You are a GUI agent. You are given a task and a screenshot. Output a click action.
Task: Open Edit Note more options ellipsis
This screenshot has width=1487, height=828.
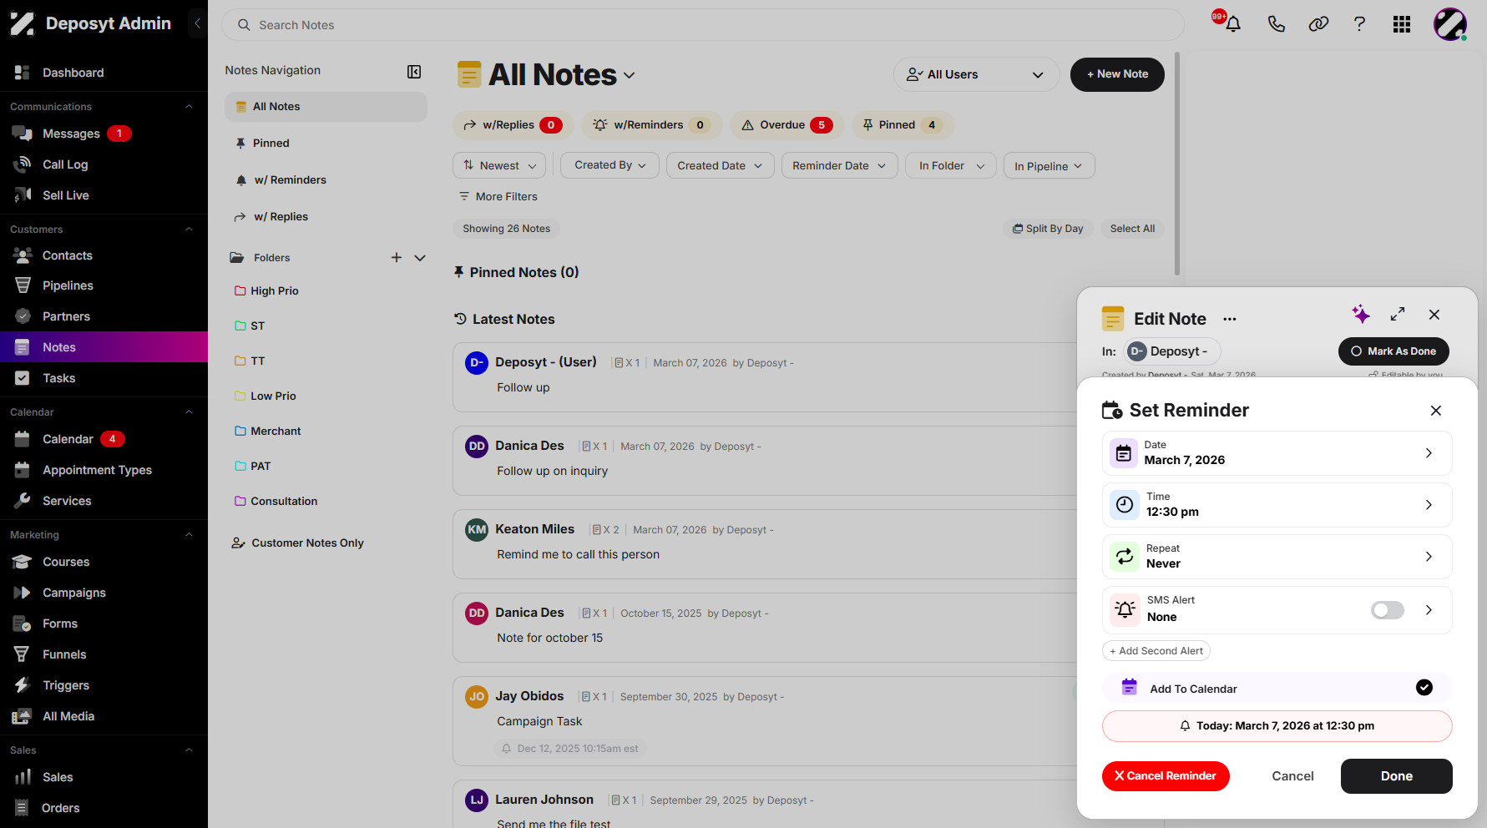click(1230, 319)
